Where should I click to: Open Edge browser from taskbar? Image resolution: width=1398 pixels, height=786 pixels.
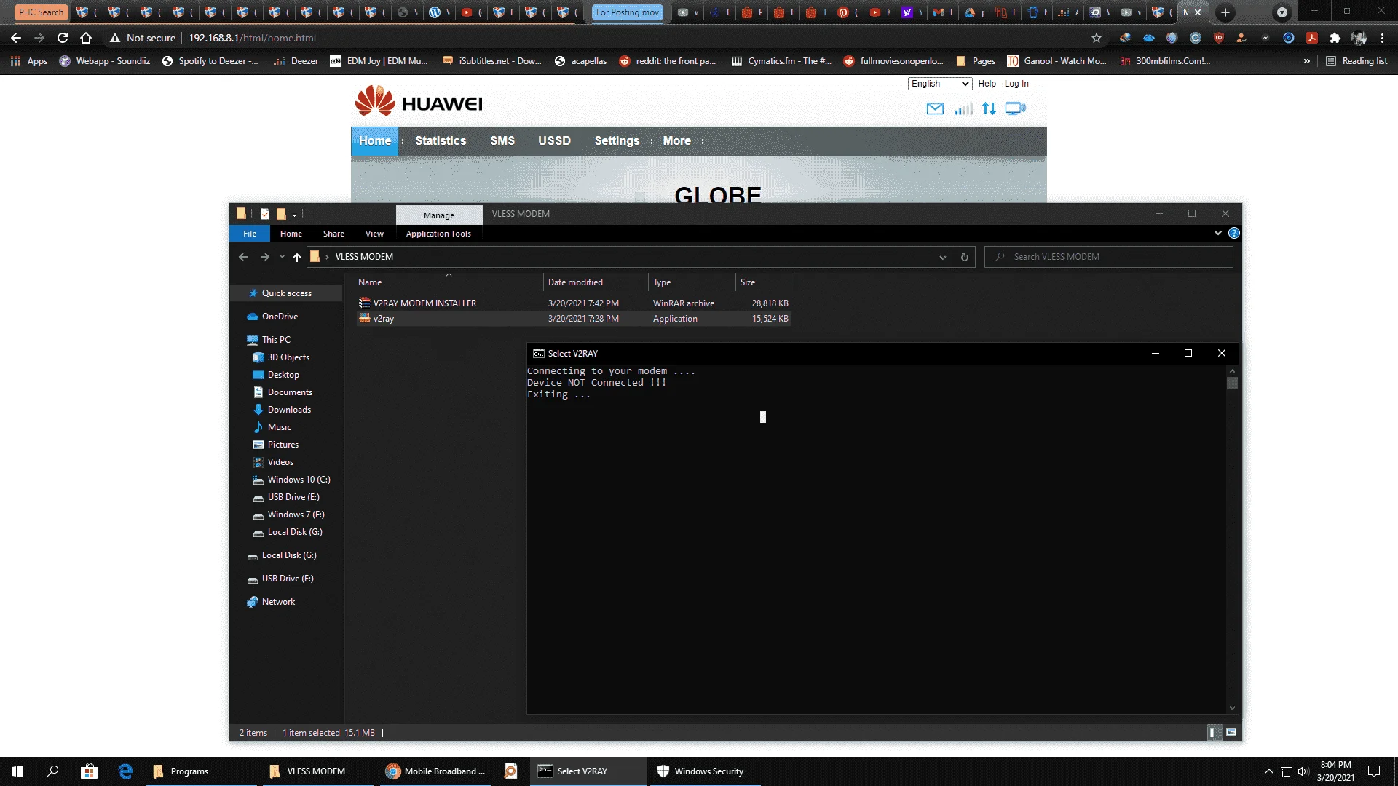tap(125, 771)
